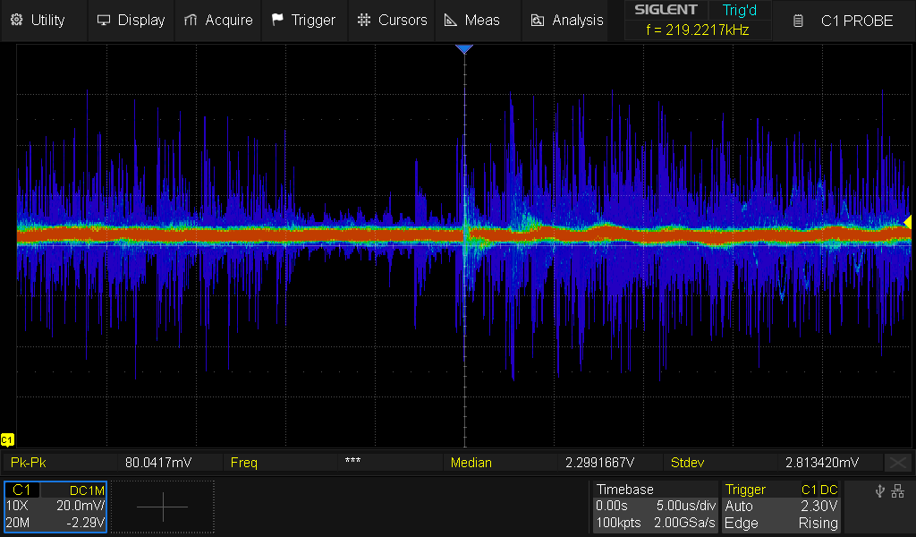Viewport: 916px width, 537px height.
Task: Open the Analysis menu
Action: tap(567, 20)
